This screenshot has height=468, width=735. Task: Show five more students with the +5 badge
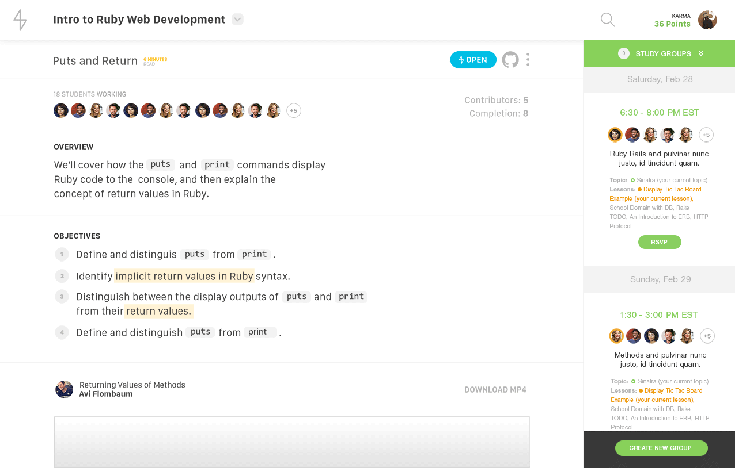coord(294,110)
